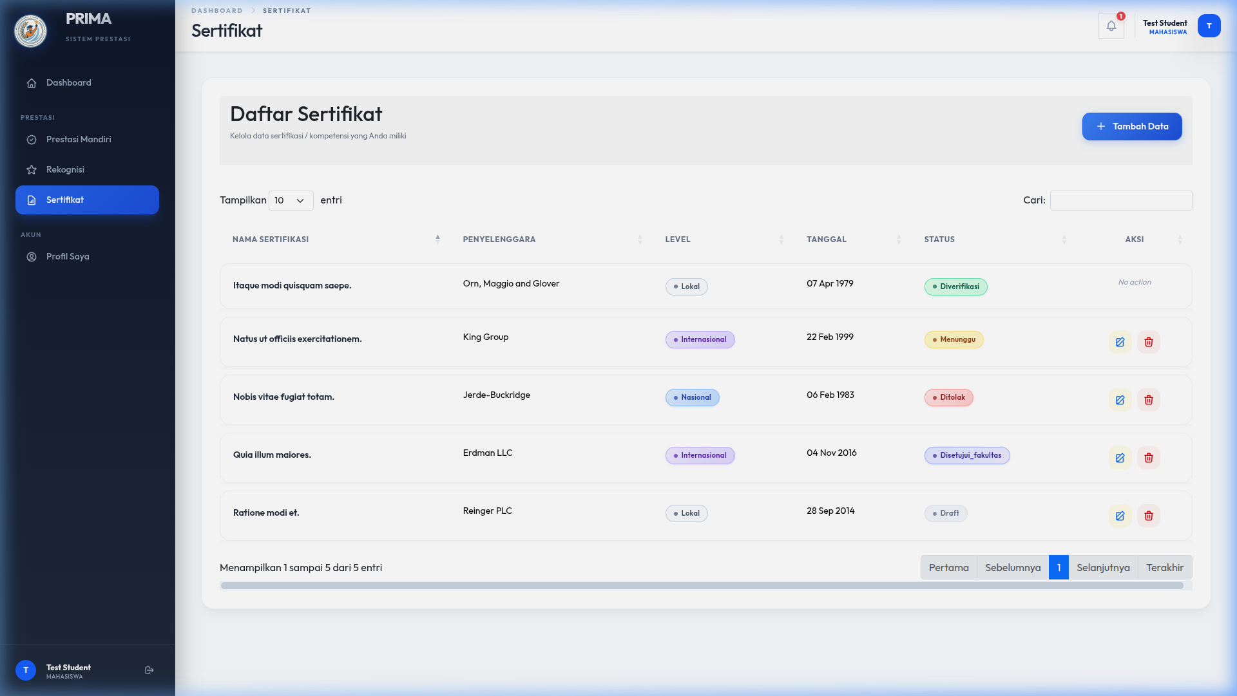Open Profil Saya page

(x=68, y=257)
